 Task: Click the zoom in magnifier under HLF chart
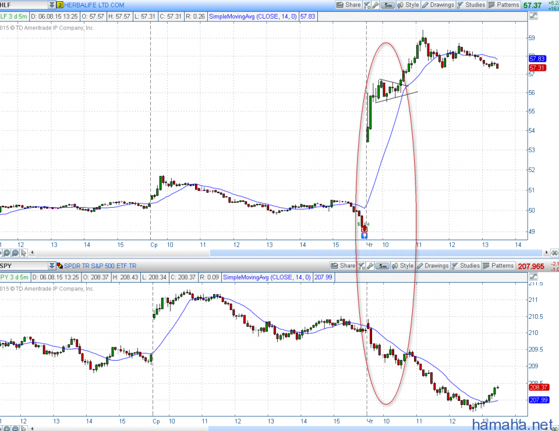point(6,253)
